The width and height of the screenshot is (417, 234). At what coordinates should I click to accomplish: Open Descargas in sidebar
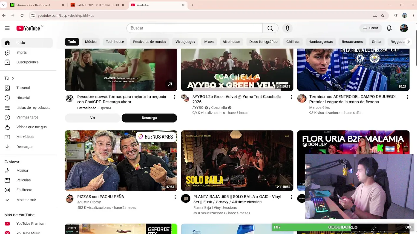click(x=27, y=147)
